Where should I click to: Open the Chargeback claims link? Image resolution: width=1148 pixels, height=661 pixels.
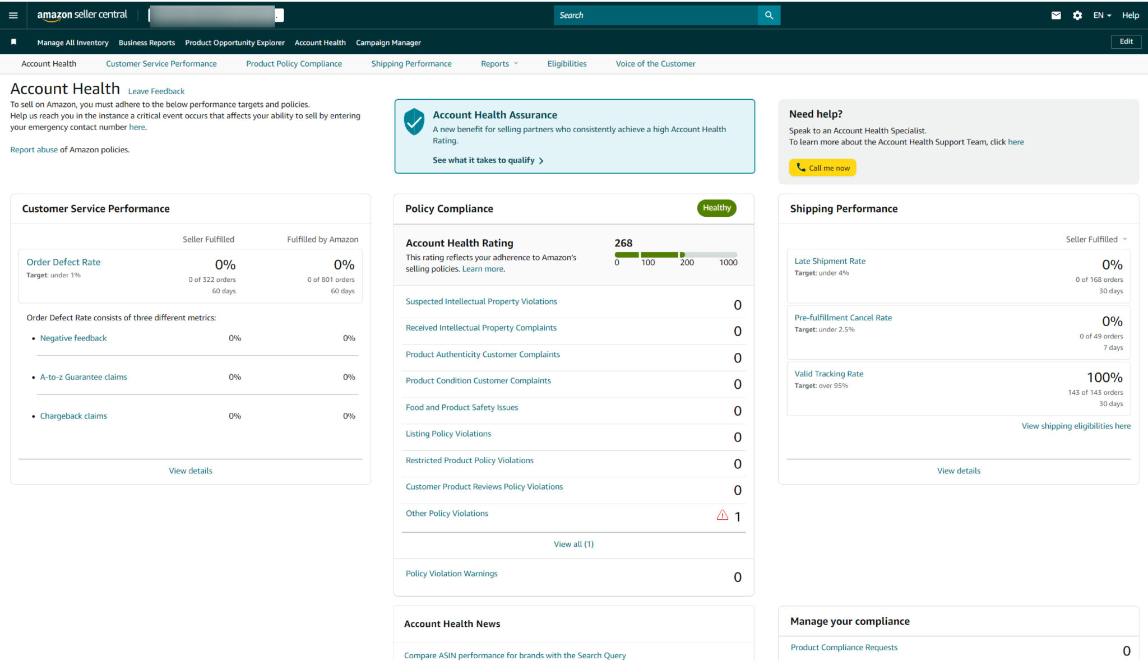tap(73, 416)
